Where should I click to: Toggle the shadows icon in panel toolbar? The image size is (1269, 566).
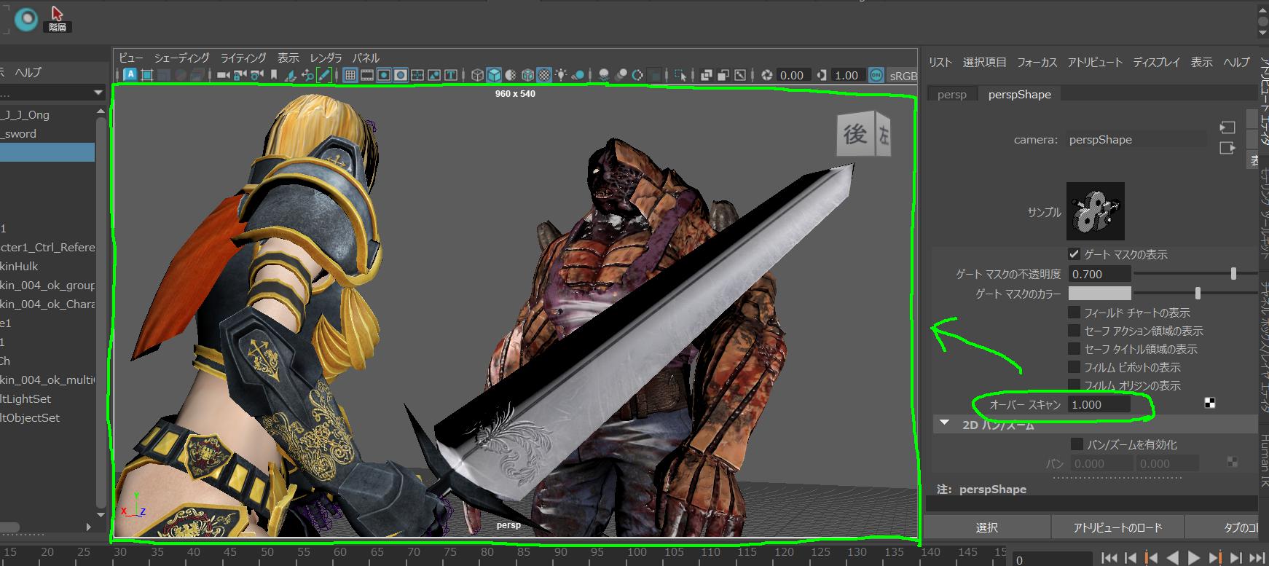pos(578,75)
